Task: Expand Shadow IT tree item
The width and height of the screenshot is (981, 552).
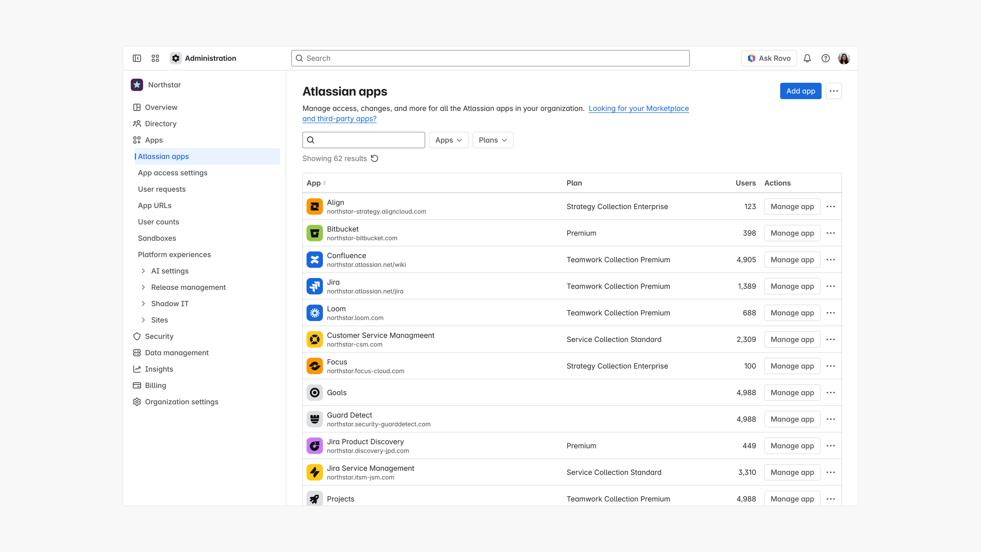Action: (x=143, y=303)
